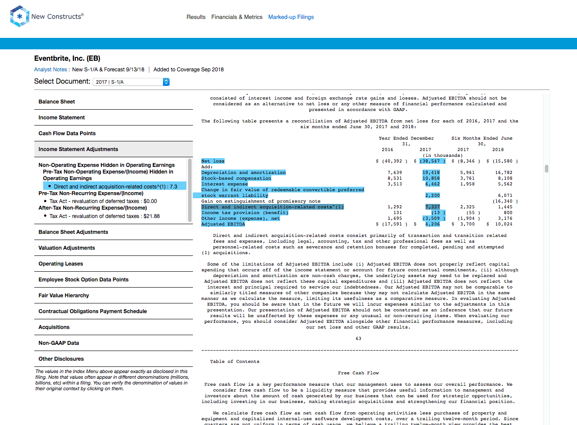Expand Employee Stock Option Data Points
This screenshot has width=577, height=425.
pyautogui.click(x=114, y=280)
